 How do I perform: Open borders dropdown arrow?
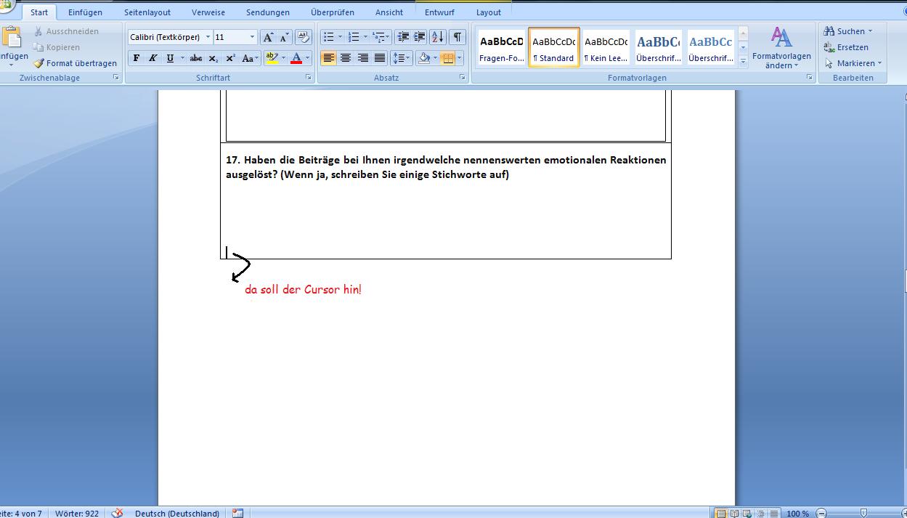click(460, 58)
